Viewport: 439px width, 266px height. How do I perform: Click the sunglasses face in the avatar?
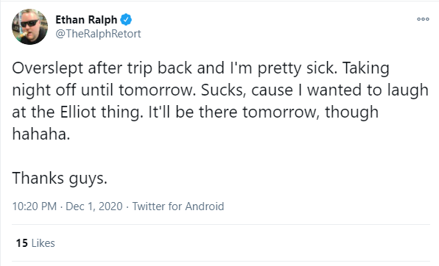tap(29, 23)
